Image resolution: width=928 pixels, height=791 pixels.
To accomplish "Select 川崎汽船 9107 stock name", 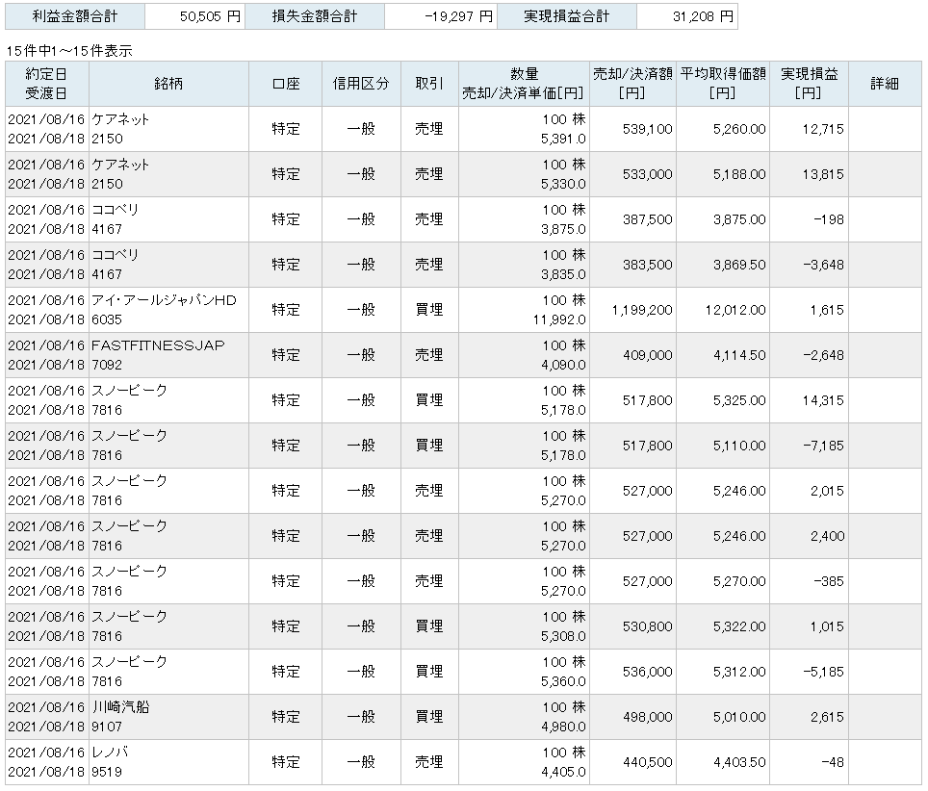I will tap(120, 717).
